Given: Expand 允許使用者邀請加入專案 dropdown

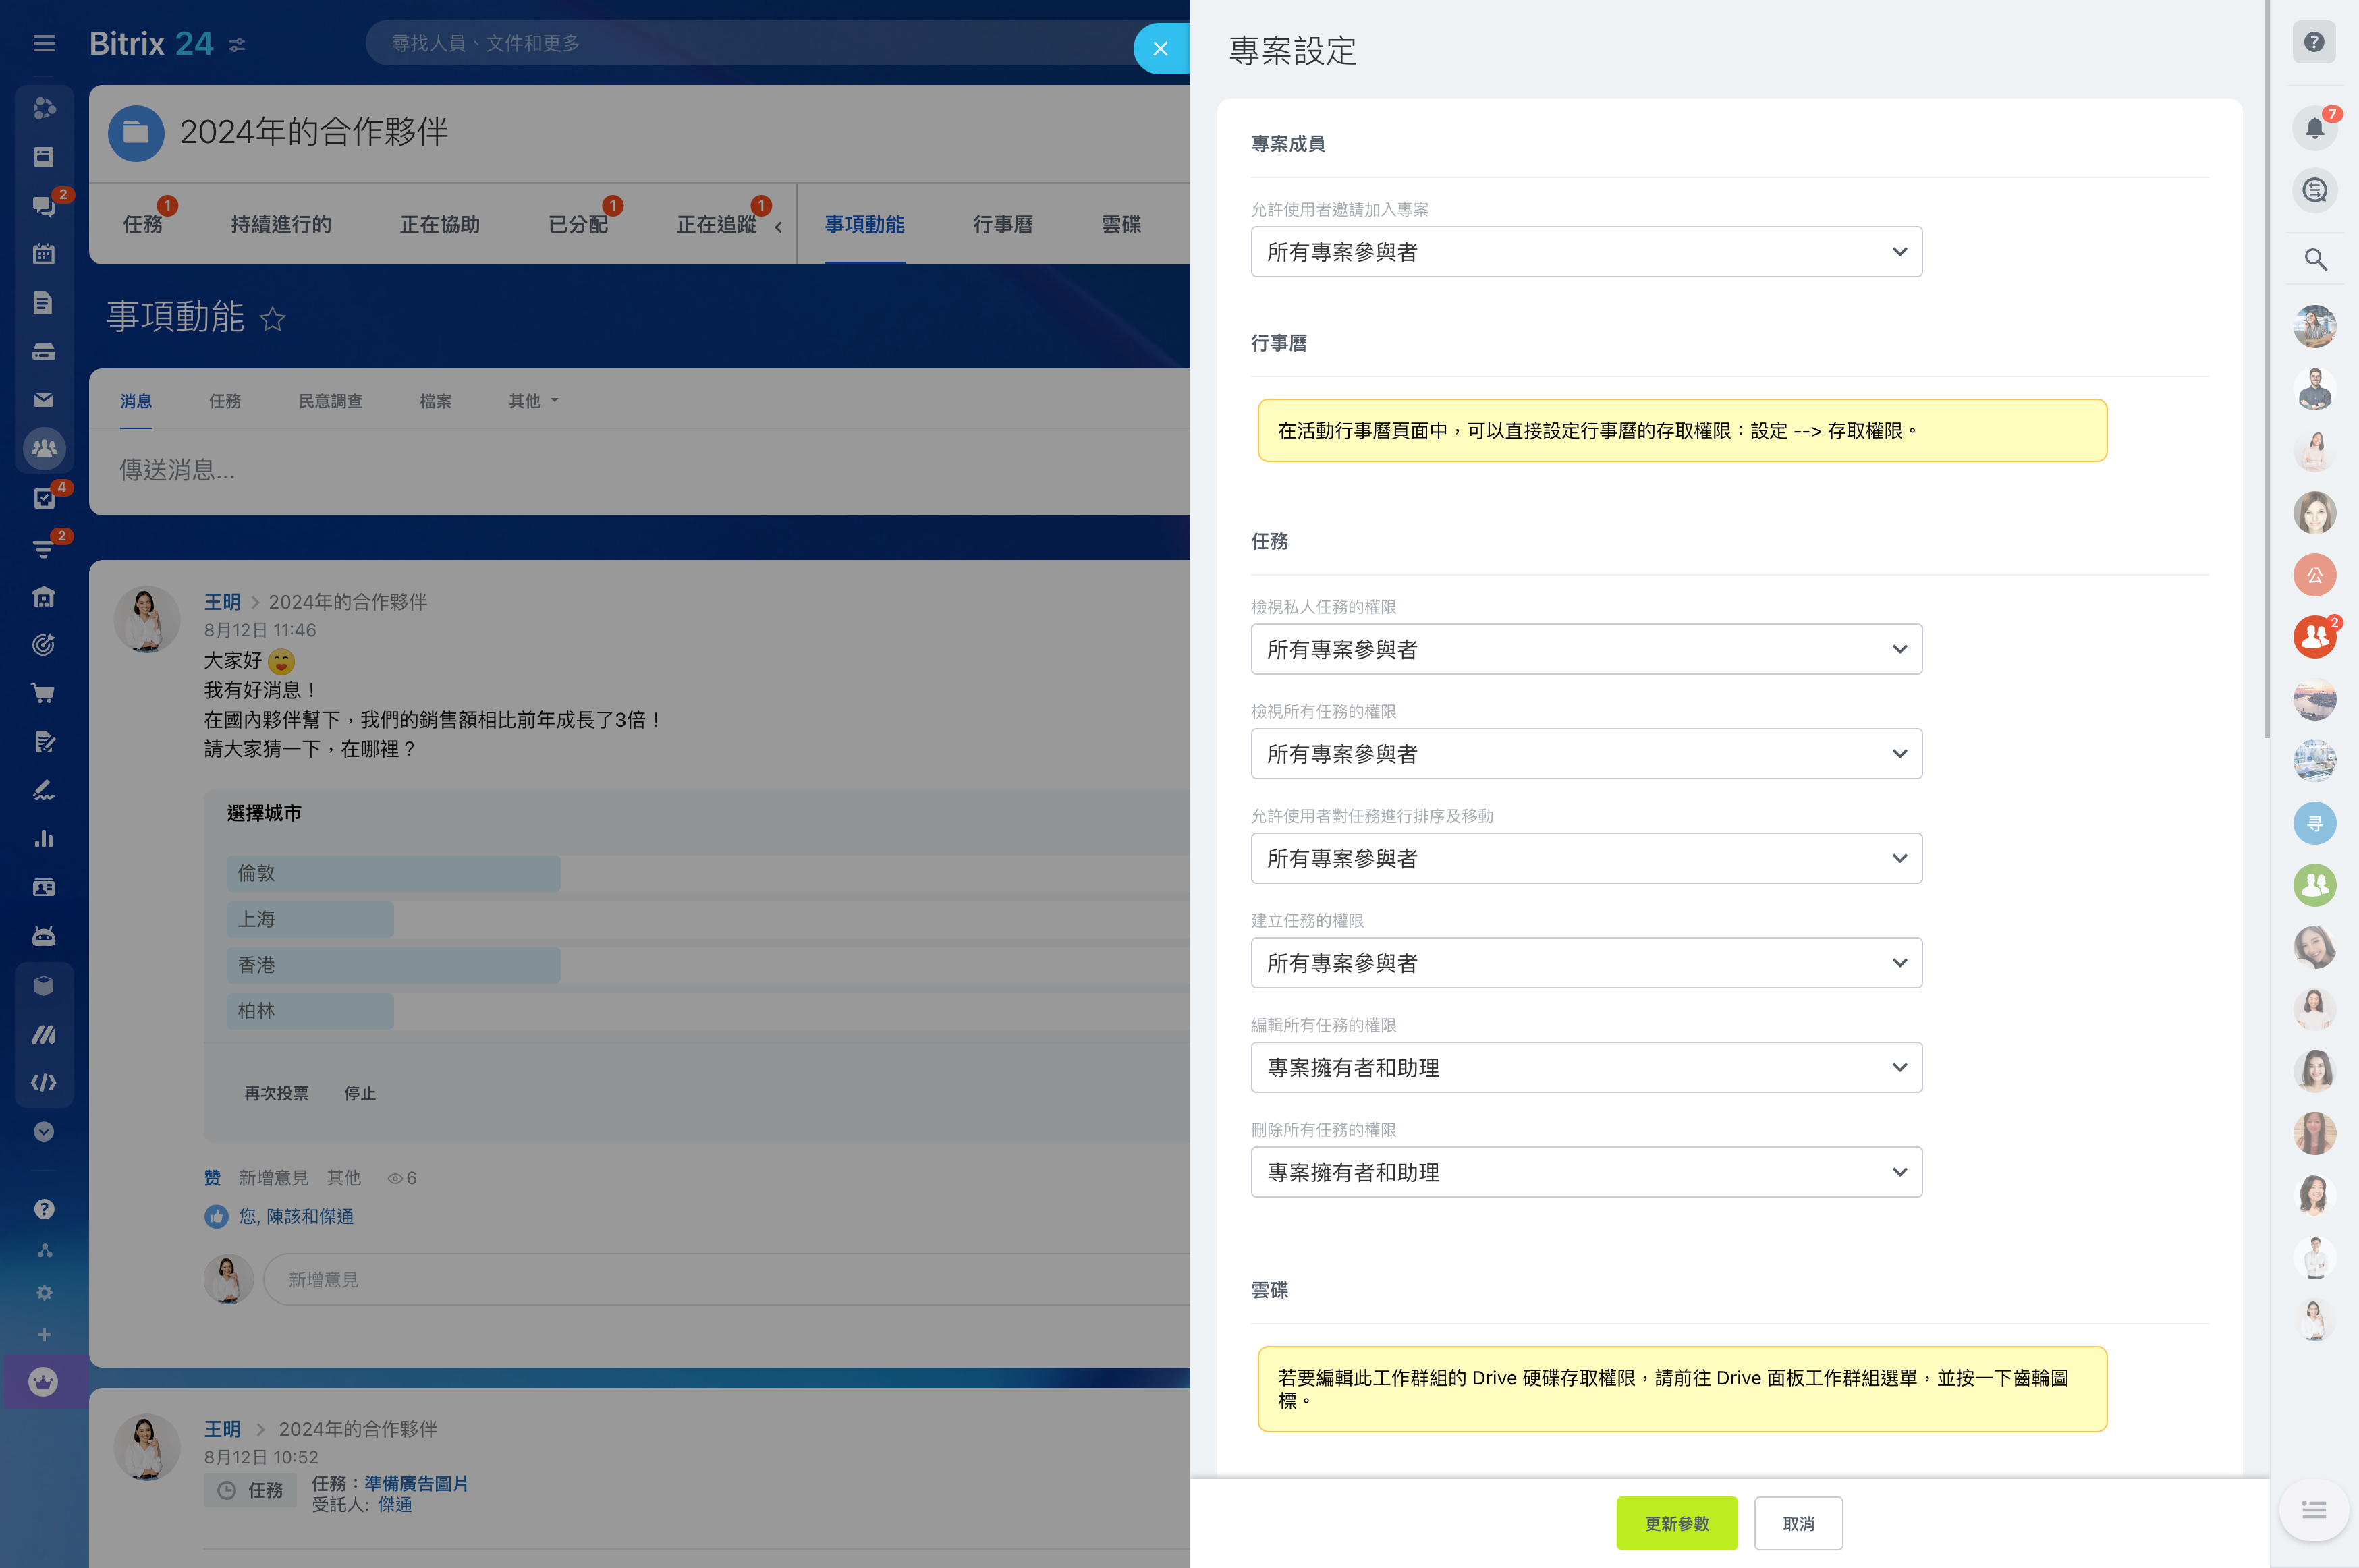Looking at the screenshot, I should pyautogui.click(x=1586, y=252).
